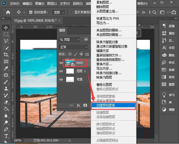The image size is (179, 144).
Task: Select the Rectangular Marquee tool
Action: pyautogui.click(x=6, y=34)
